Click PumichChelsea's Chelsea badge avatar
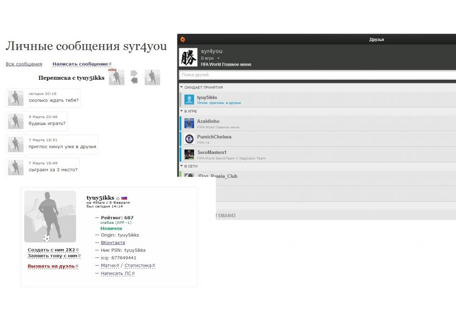 click(x=189, y=139)
